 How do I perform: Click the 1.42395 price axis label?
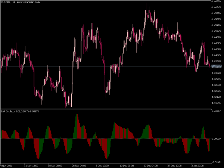click(x=217, y=91)
